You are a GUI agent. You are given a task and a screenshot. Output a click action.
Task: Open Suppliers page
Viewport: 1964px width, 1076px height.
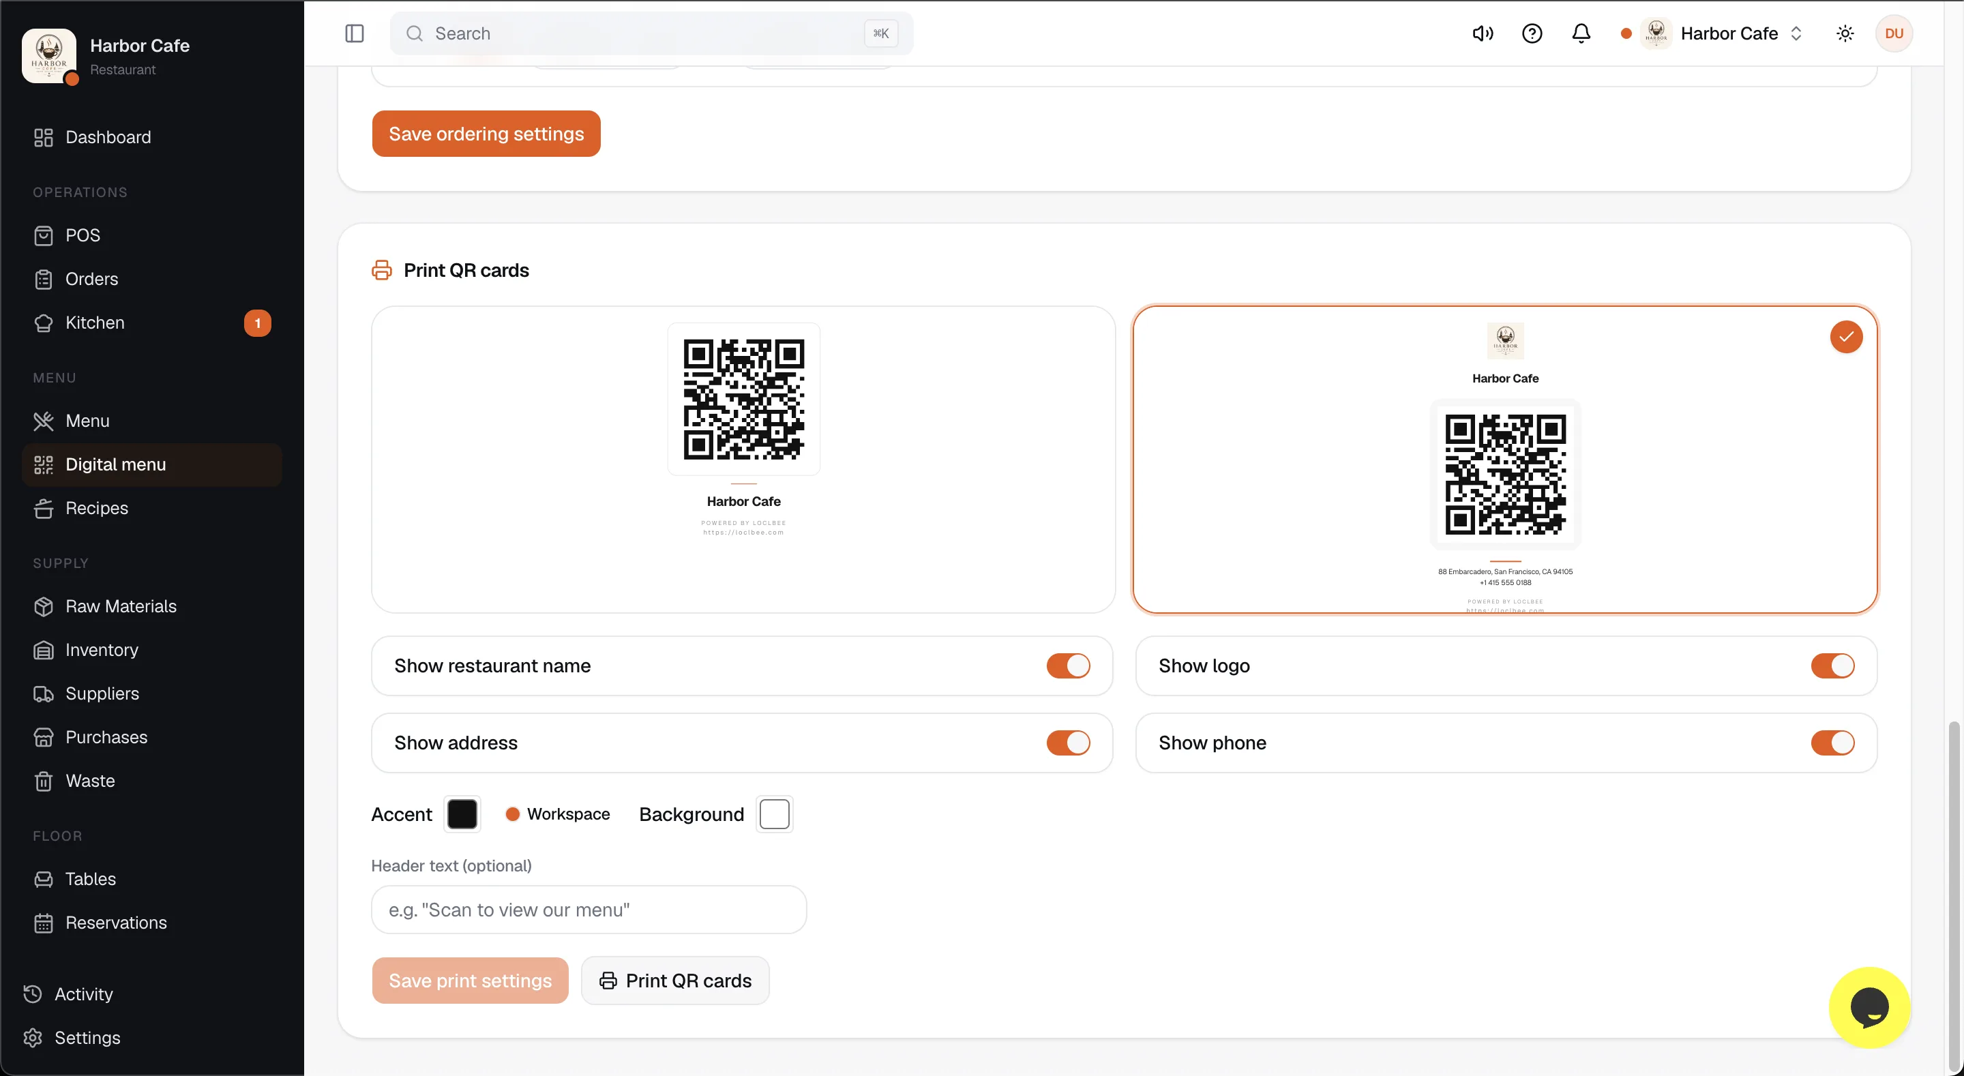point(151,693)
